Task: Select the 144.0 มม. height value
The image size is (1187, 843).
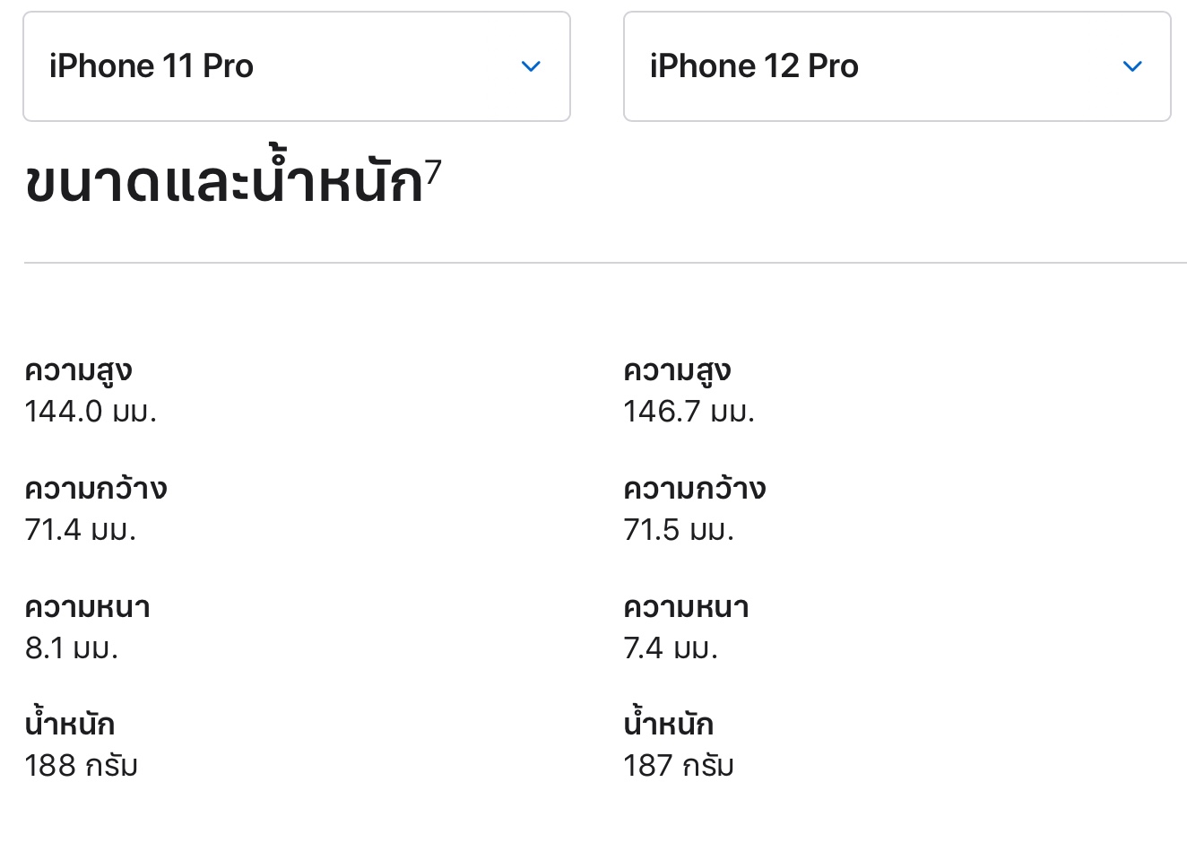Action: (91, 412)
